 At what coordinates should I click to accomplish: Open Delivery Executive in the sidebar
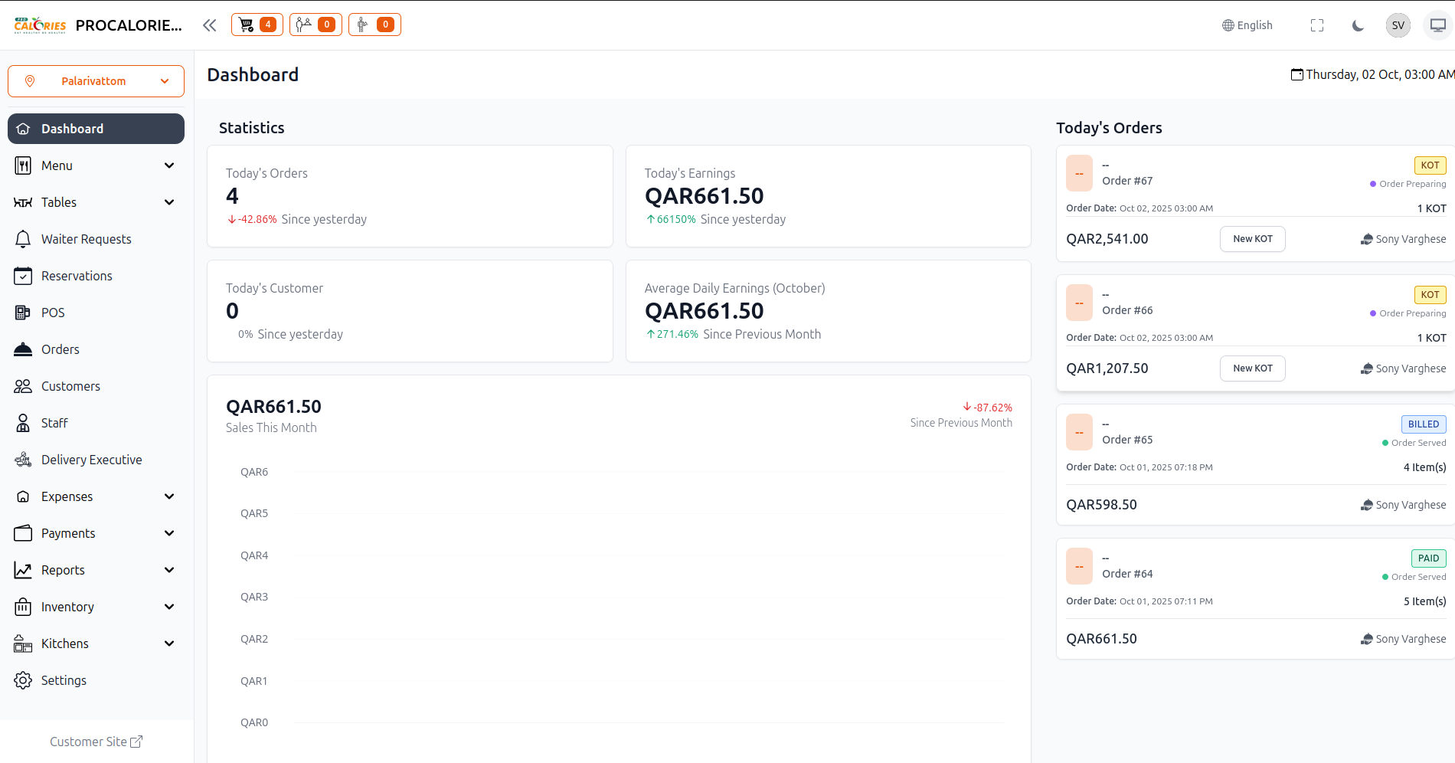coord(91,460)
